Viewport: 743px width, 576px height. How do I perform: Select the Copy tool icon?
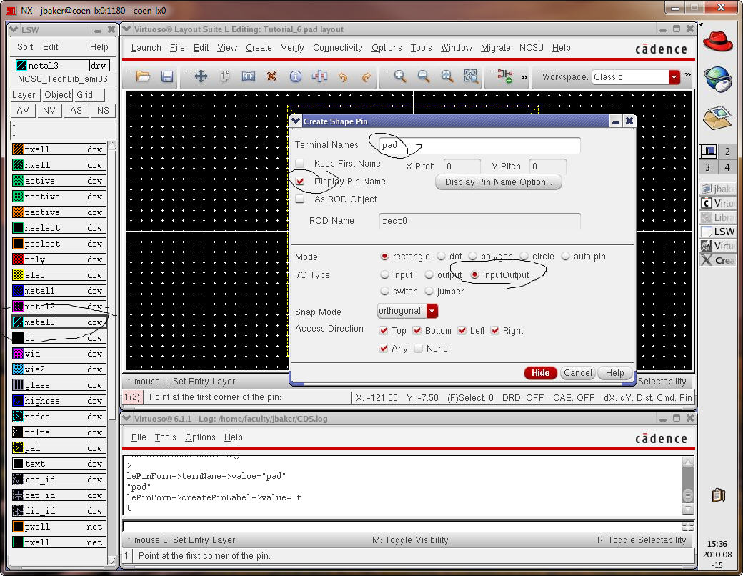(225, 76)
